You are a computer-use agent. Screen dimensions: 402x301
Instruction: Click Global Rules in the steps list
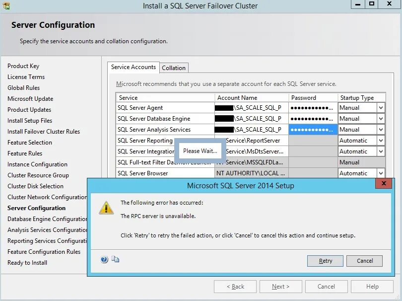24,88
